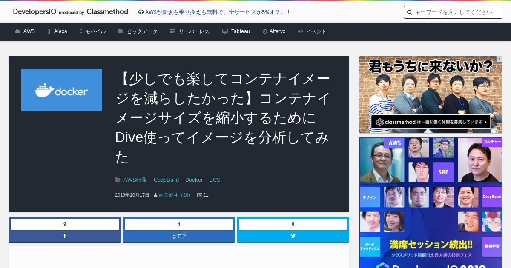Open the AWS menu item
This screenshot has height=268, width=511.
click(x=29, y=31)
